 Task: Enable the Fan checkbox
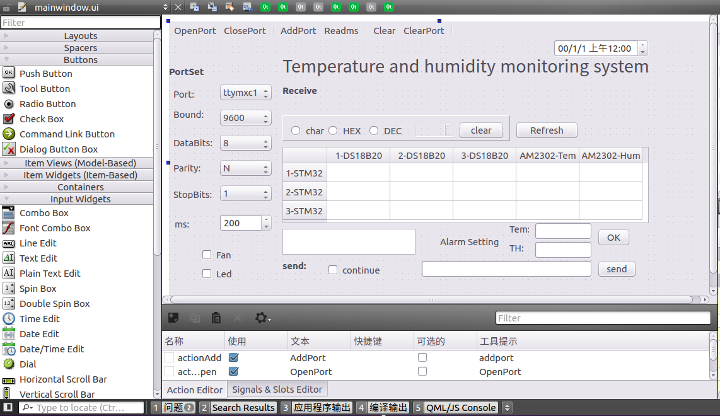[x=207, y=255]
